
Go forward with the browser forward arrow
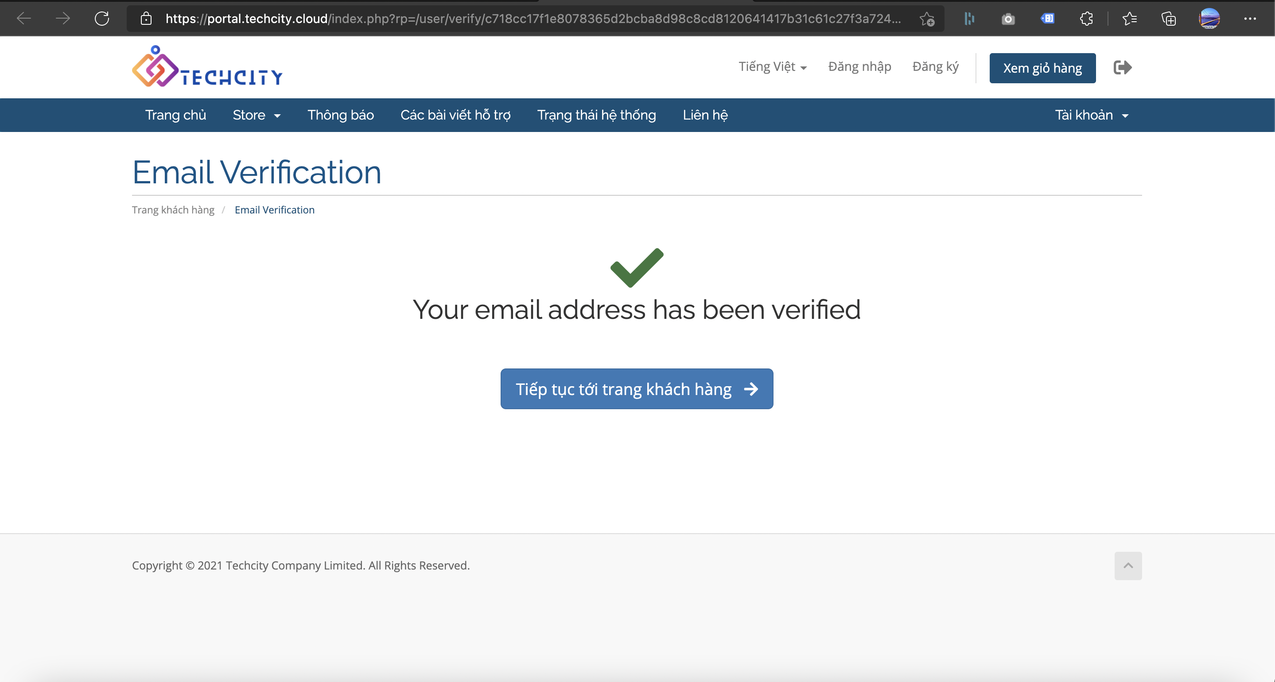pyautogui.click(x=63, y=19)
